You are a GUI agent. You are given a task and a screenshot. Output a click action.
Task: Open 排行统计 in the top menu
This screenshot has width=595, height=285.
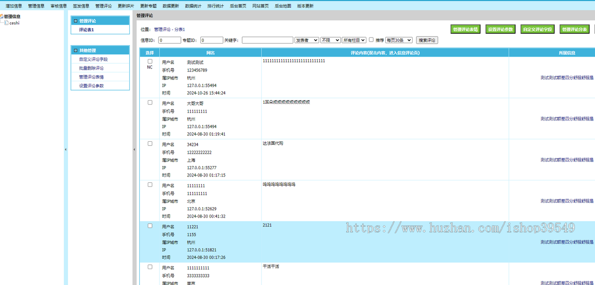pyautogui.click(x=215, y=6)
